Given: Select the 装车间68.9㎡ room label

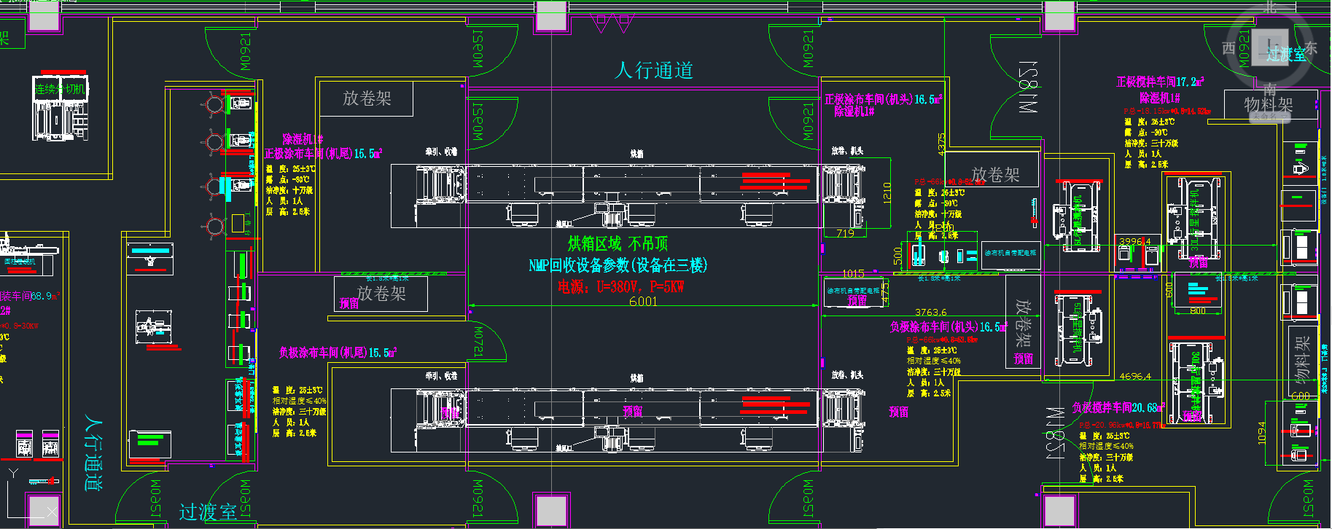Looking at the screenshot, I should coord(30,297).
